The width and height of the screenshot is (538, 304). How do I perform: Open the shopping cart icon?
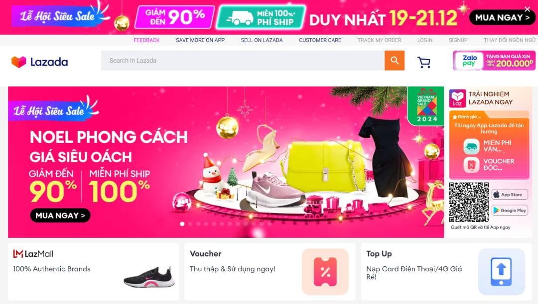point(424,62)
